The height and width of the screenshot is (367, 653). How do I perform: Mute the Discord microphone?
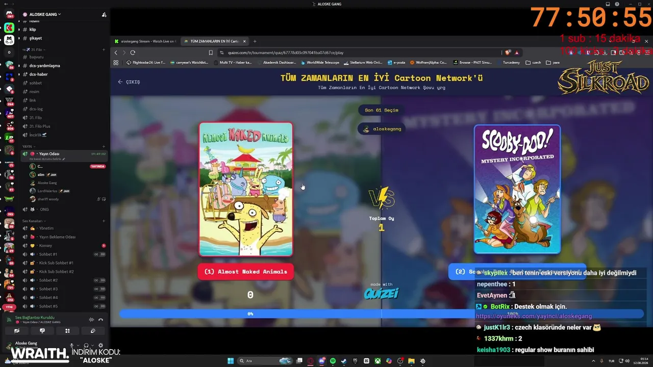[71, 345]
